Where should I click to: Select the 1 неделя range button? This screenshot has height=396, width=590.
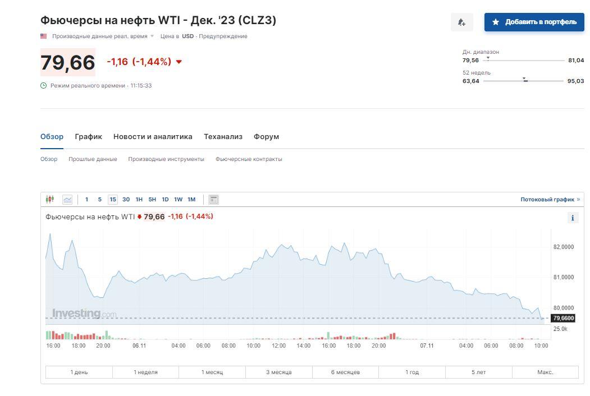pos(145,372)
